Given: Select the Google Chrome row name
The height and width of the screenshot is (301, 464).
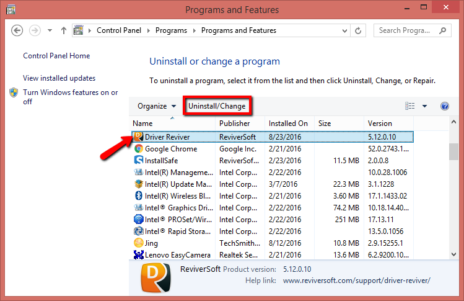Looking at the screenshot, I should pyautogui.click(x=171, y=149).
